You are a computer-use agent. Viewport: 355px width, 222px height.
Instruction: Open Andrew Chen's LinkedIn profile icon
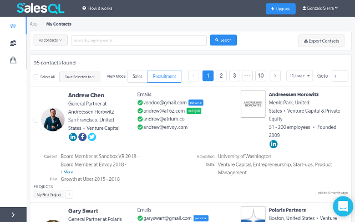pyautogui.click(x=73, y=137)
